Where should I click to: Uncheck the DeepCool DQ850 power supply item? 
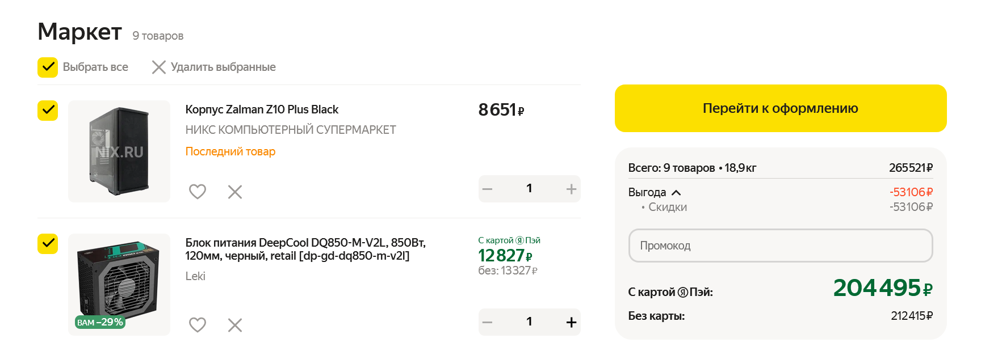point(48,244)
